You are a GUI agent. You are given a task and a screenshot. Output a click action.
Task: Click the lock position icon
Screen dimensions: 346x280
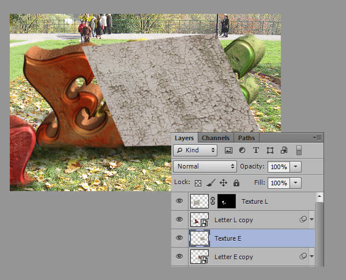pos(224,182)
